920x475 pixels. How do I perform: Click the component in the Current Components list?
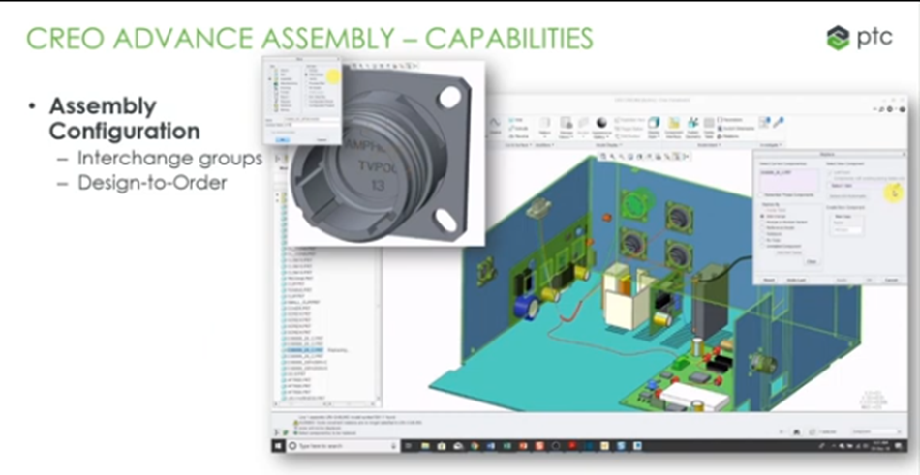coord(775,172)
